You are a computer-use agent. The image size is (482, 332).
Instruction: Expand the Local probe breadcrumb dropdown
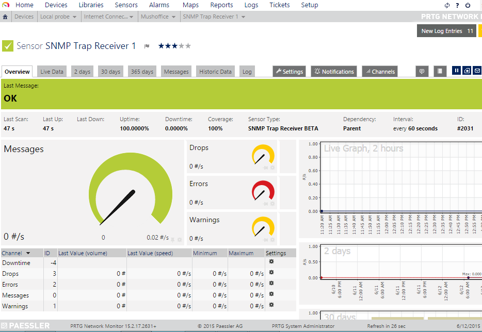[x=74, y=17]
